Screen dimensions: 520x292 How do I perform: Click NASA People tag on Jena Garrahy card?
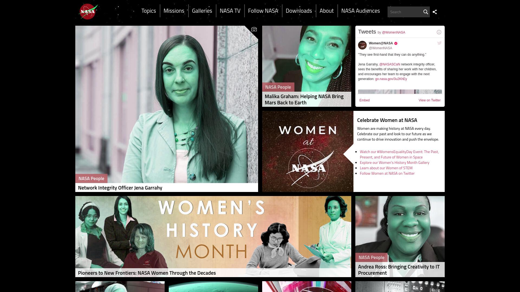coord(91,178)
